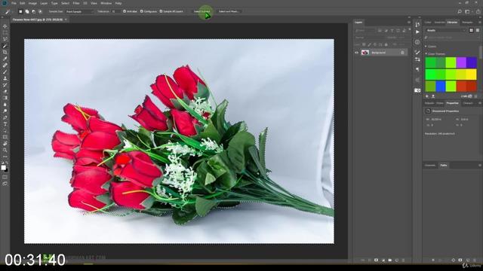This screenshot has height=271, width=483.
Task: Open the Actions panel play icon
Action: coord(417,32)
